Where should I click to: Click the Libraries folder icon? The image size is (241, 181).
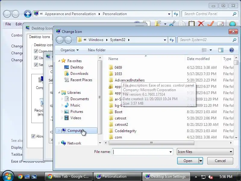[x=64, y=93]
